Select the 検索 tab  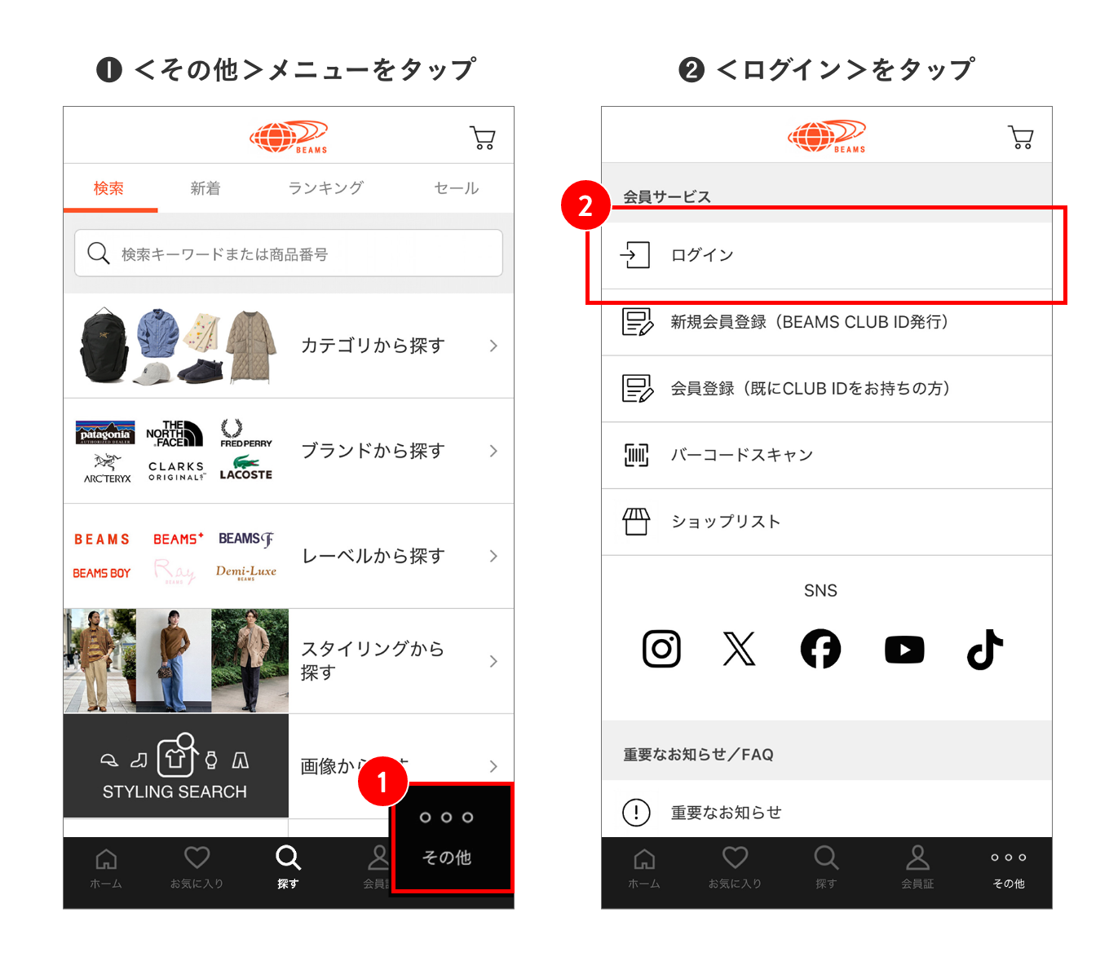tap(108, 188)
